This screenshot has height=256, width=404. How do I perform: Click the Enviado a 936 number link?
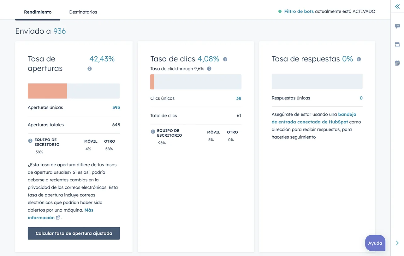click(59, 31)
